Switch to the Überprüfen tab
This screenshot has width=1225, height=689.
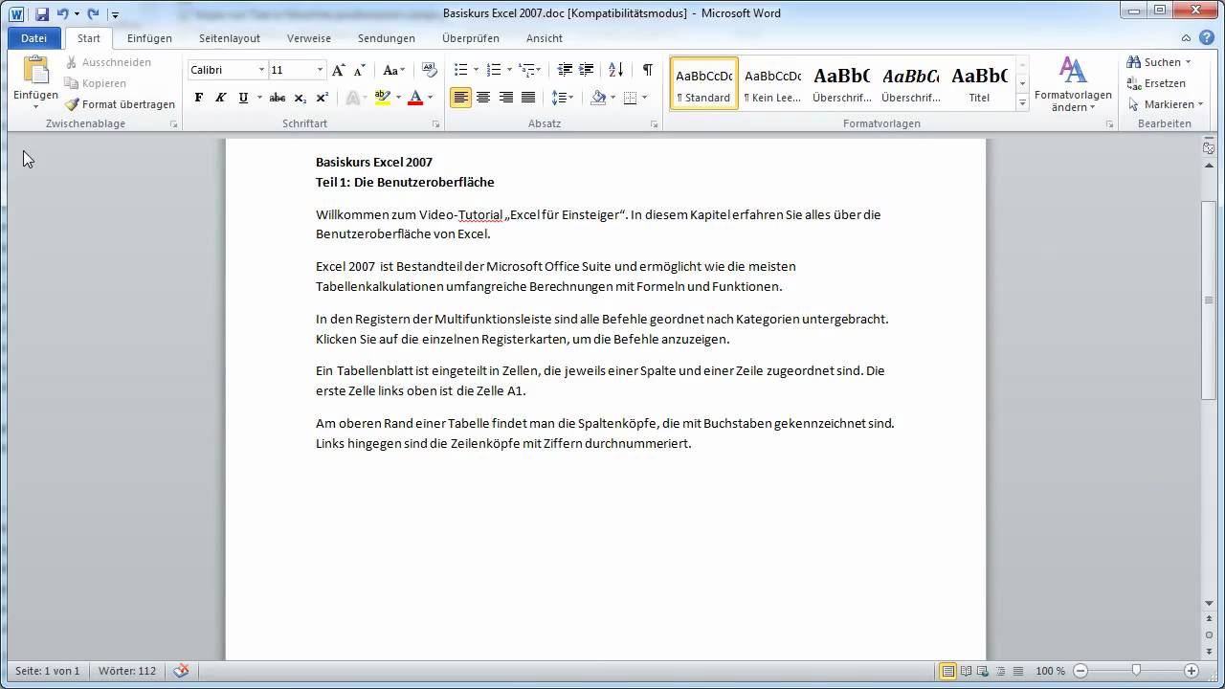[x=471, y=38]
